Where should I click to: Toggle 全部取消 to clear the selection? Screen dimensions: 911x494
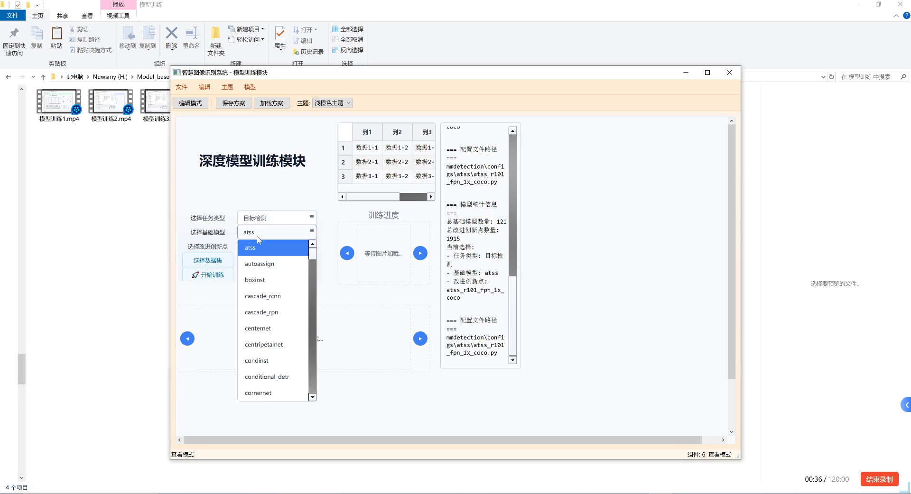(348, 39)
